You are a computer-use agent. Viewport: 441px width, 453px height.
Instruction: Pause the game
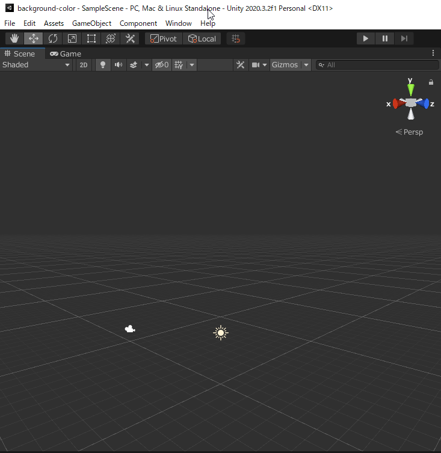coord(385,38)
